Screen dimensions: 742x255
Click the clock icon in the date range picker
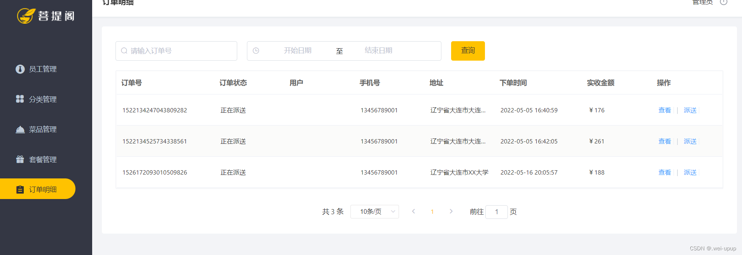pos(256,51)
